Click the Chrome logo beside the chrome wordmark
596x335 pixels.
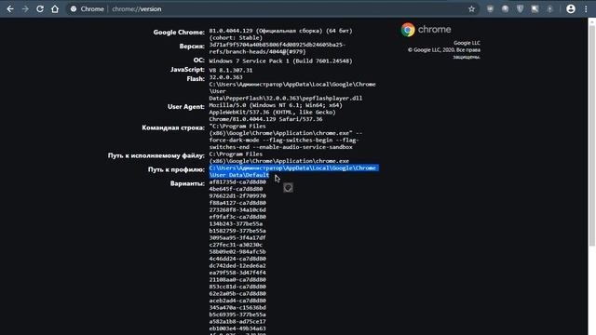click(408, 30)
